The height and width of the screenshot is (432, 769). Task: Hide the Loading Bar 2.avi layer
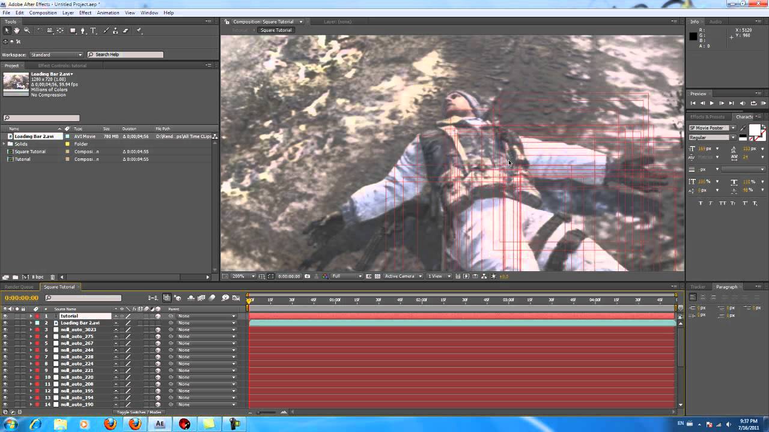point(5,323)
